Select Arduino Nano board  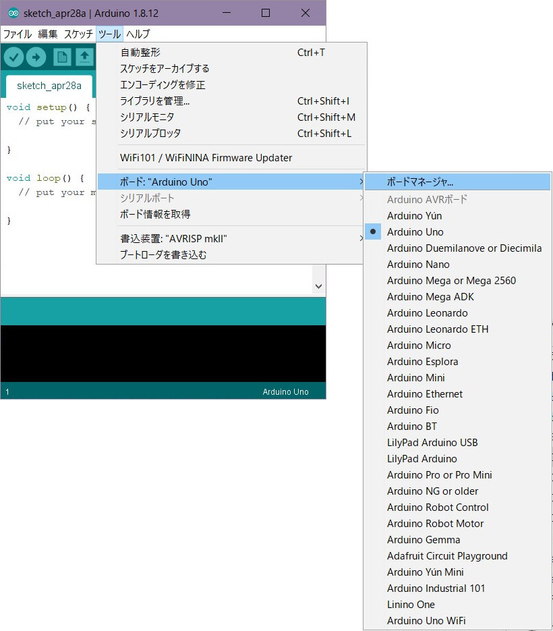(x=457, y=265)
